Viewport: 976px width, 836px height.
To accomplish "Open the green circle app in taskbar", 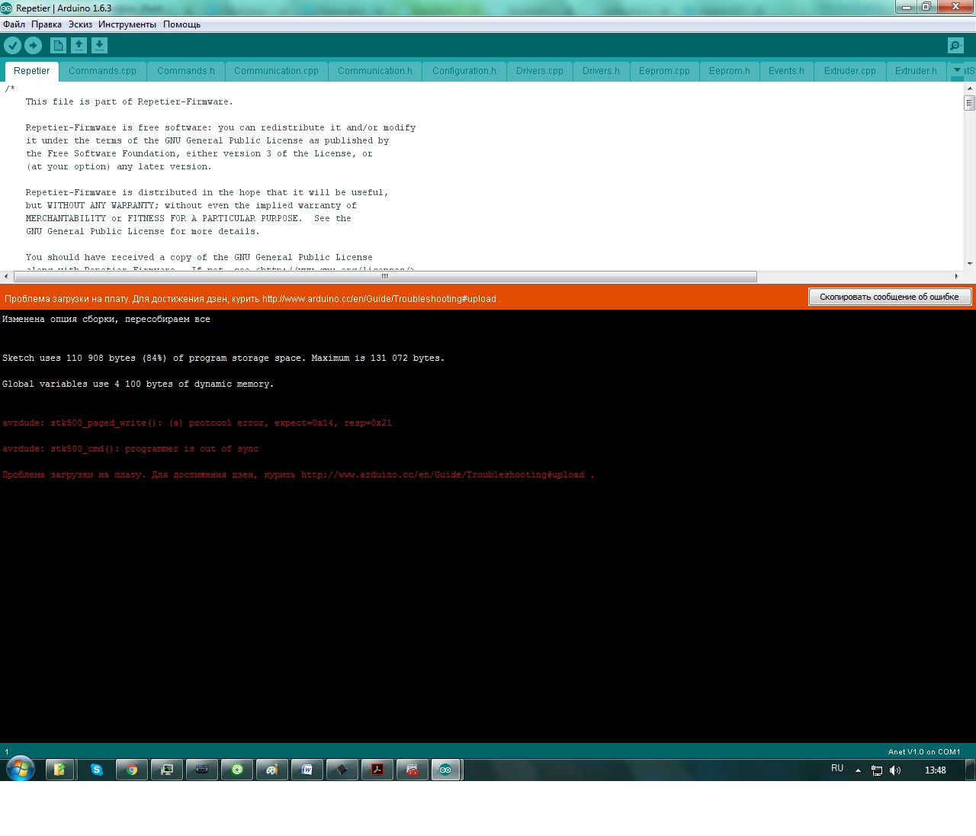I will click(237, 770).
